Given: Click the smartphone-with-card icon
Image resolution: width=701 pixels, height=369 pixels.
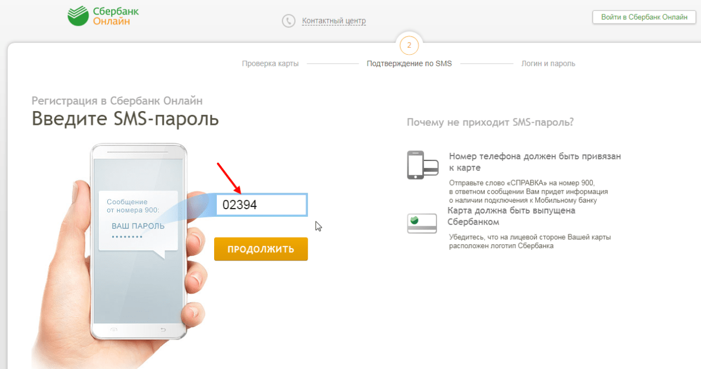Looking at the screenshot, I should (422, 165).
